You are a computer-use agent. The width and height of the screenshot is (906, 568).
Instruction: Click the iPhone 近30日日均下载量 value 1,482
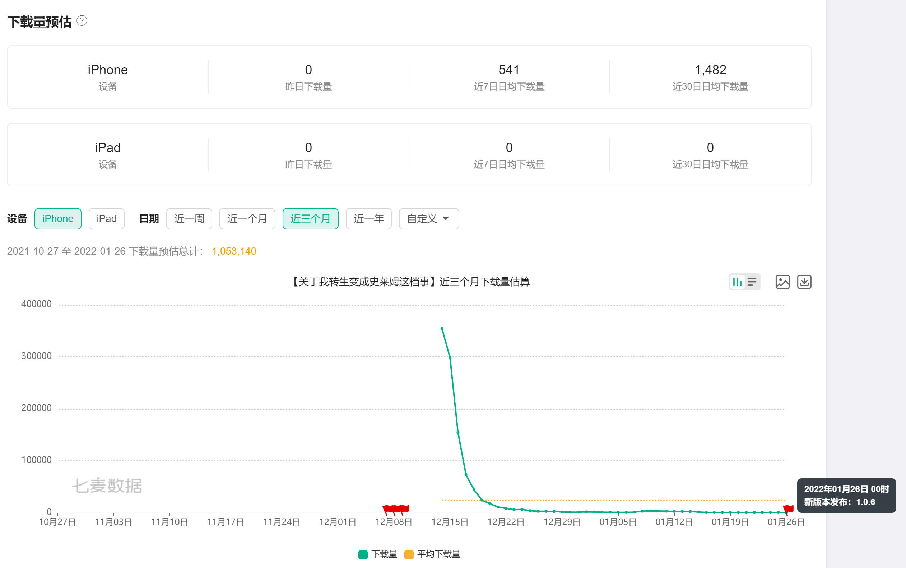click(x=710, y=70)
